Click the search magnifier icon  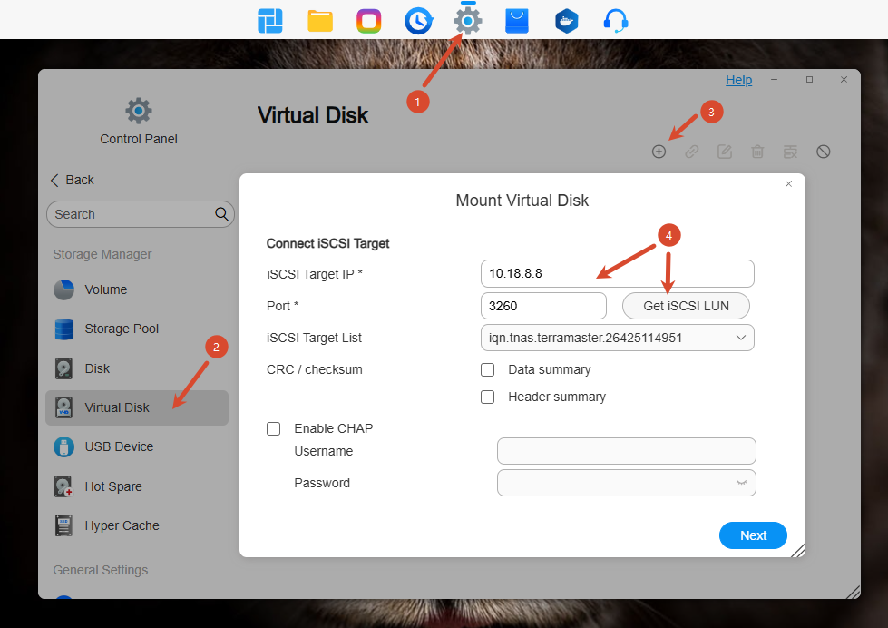point(221,214)
